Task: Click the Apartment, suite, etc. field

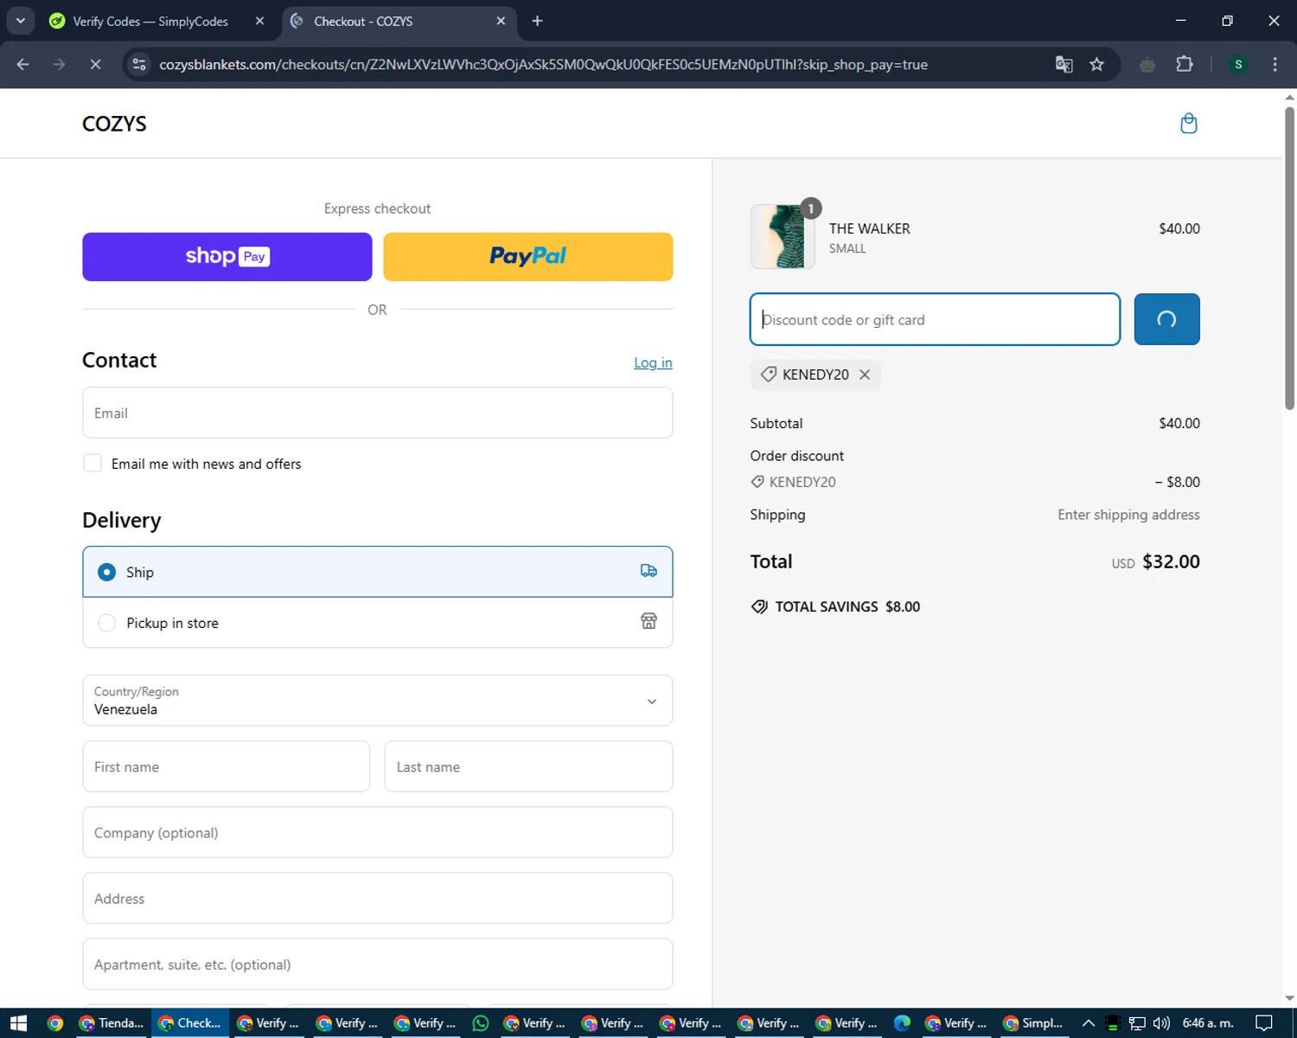Action: coord(378,964)
